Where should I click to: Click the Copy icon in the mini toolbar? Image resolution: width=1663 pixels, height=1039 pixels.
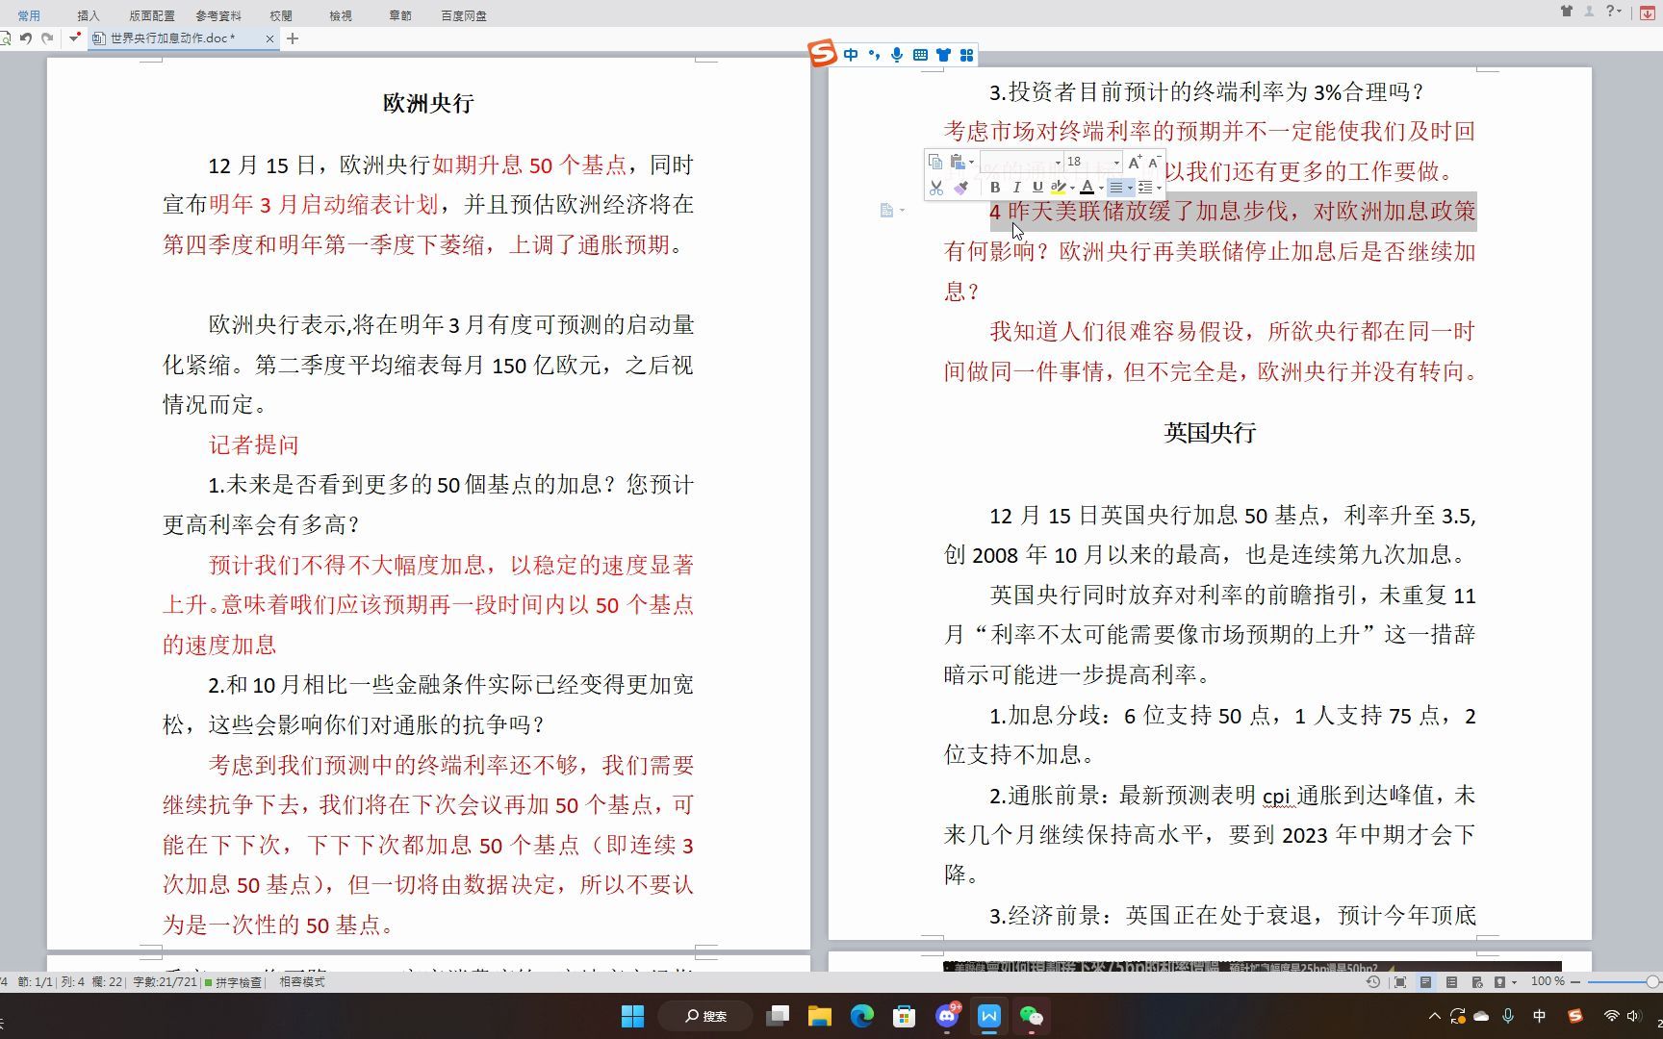pyautogui.click(x=935, y=162)
